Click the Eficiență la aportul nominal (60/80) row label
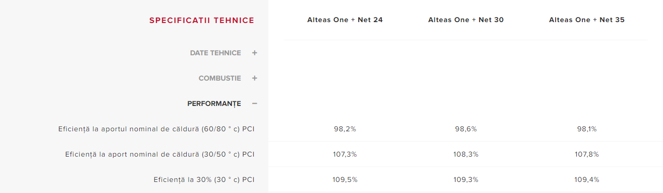This screenshot has width=663, height=193. coord(156,129)
